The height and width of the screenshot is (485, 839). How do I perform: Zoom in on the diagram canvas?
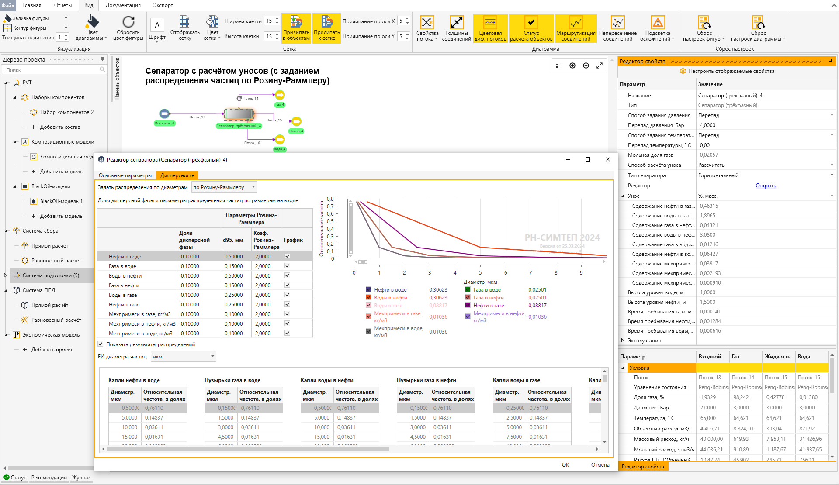click(x=572, y=65)
